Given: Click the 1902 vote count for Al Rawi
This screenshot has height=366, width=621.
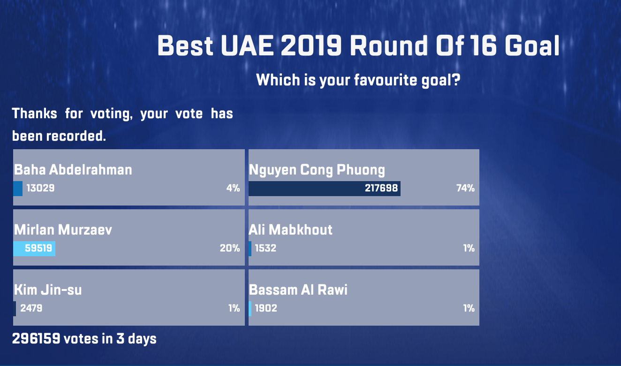Looking at the screenshot, I should [266, 309].
